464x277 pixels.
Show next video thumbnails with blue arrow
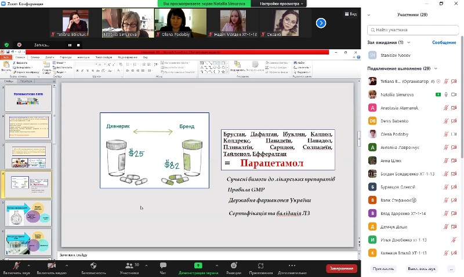[321, 23]
